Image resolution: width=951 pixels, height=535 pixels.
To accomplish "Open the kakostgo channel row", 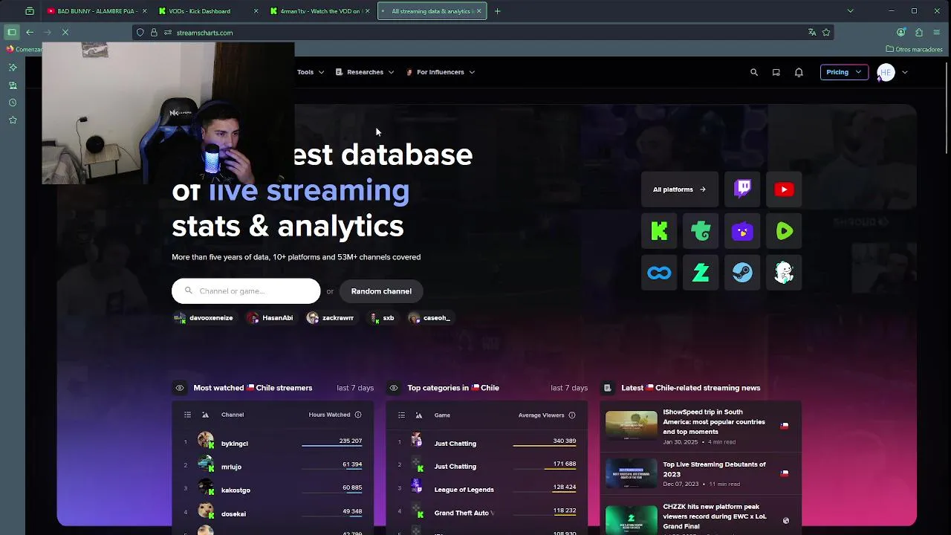I will point(273,490).
